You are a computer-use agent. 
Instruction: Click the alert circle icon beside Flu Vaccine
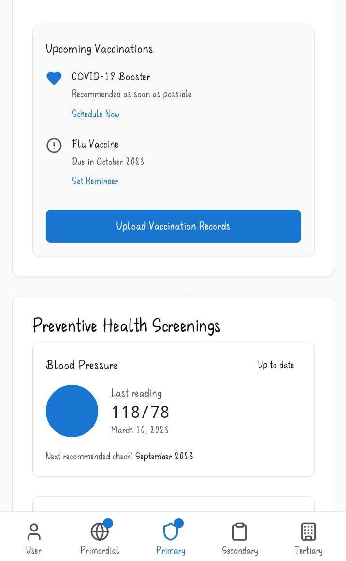tap(54, 145)
